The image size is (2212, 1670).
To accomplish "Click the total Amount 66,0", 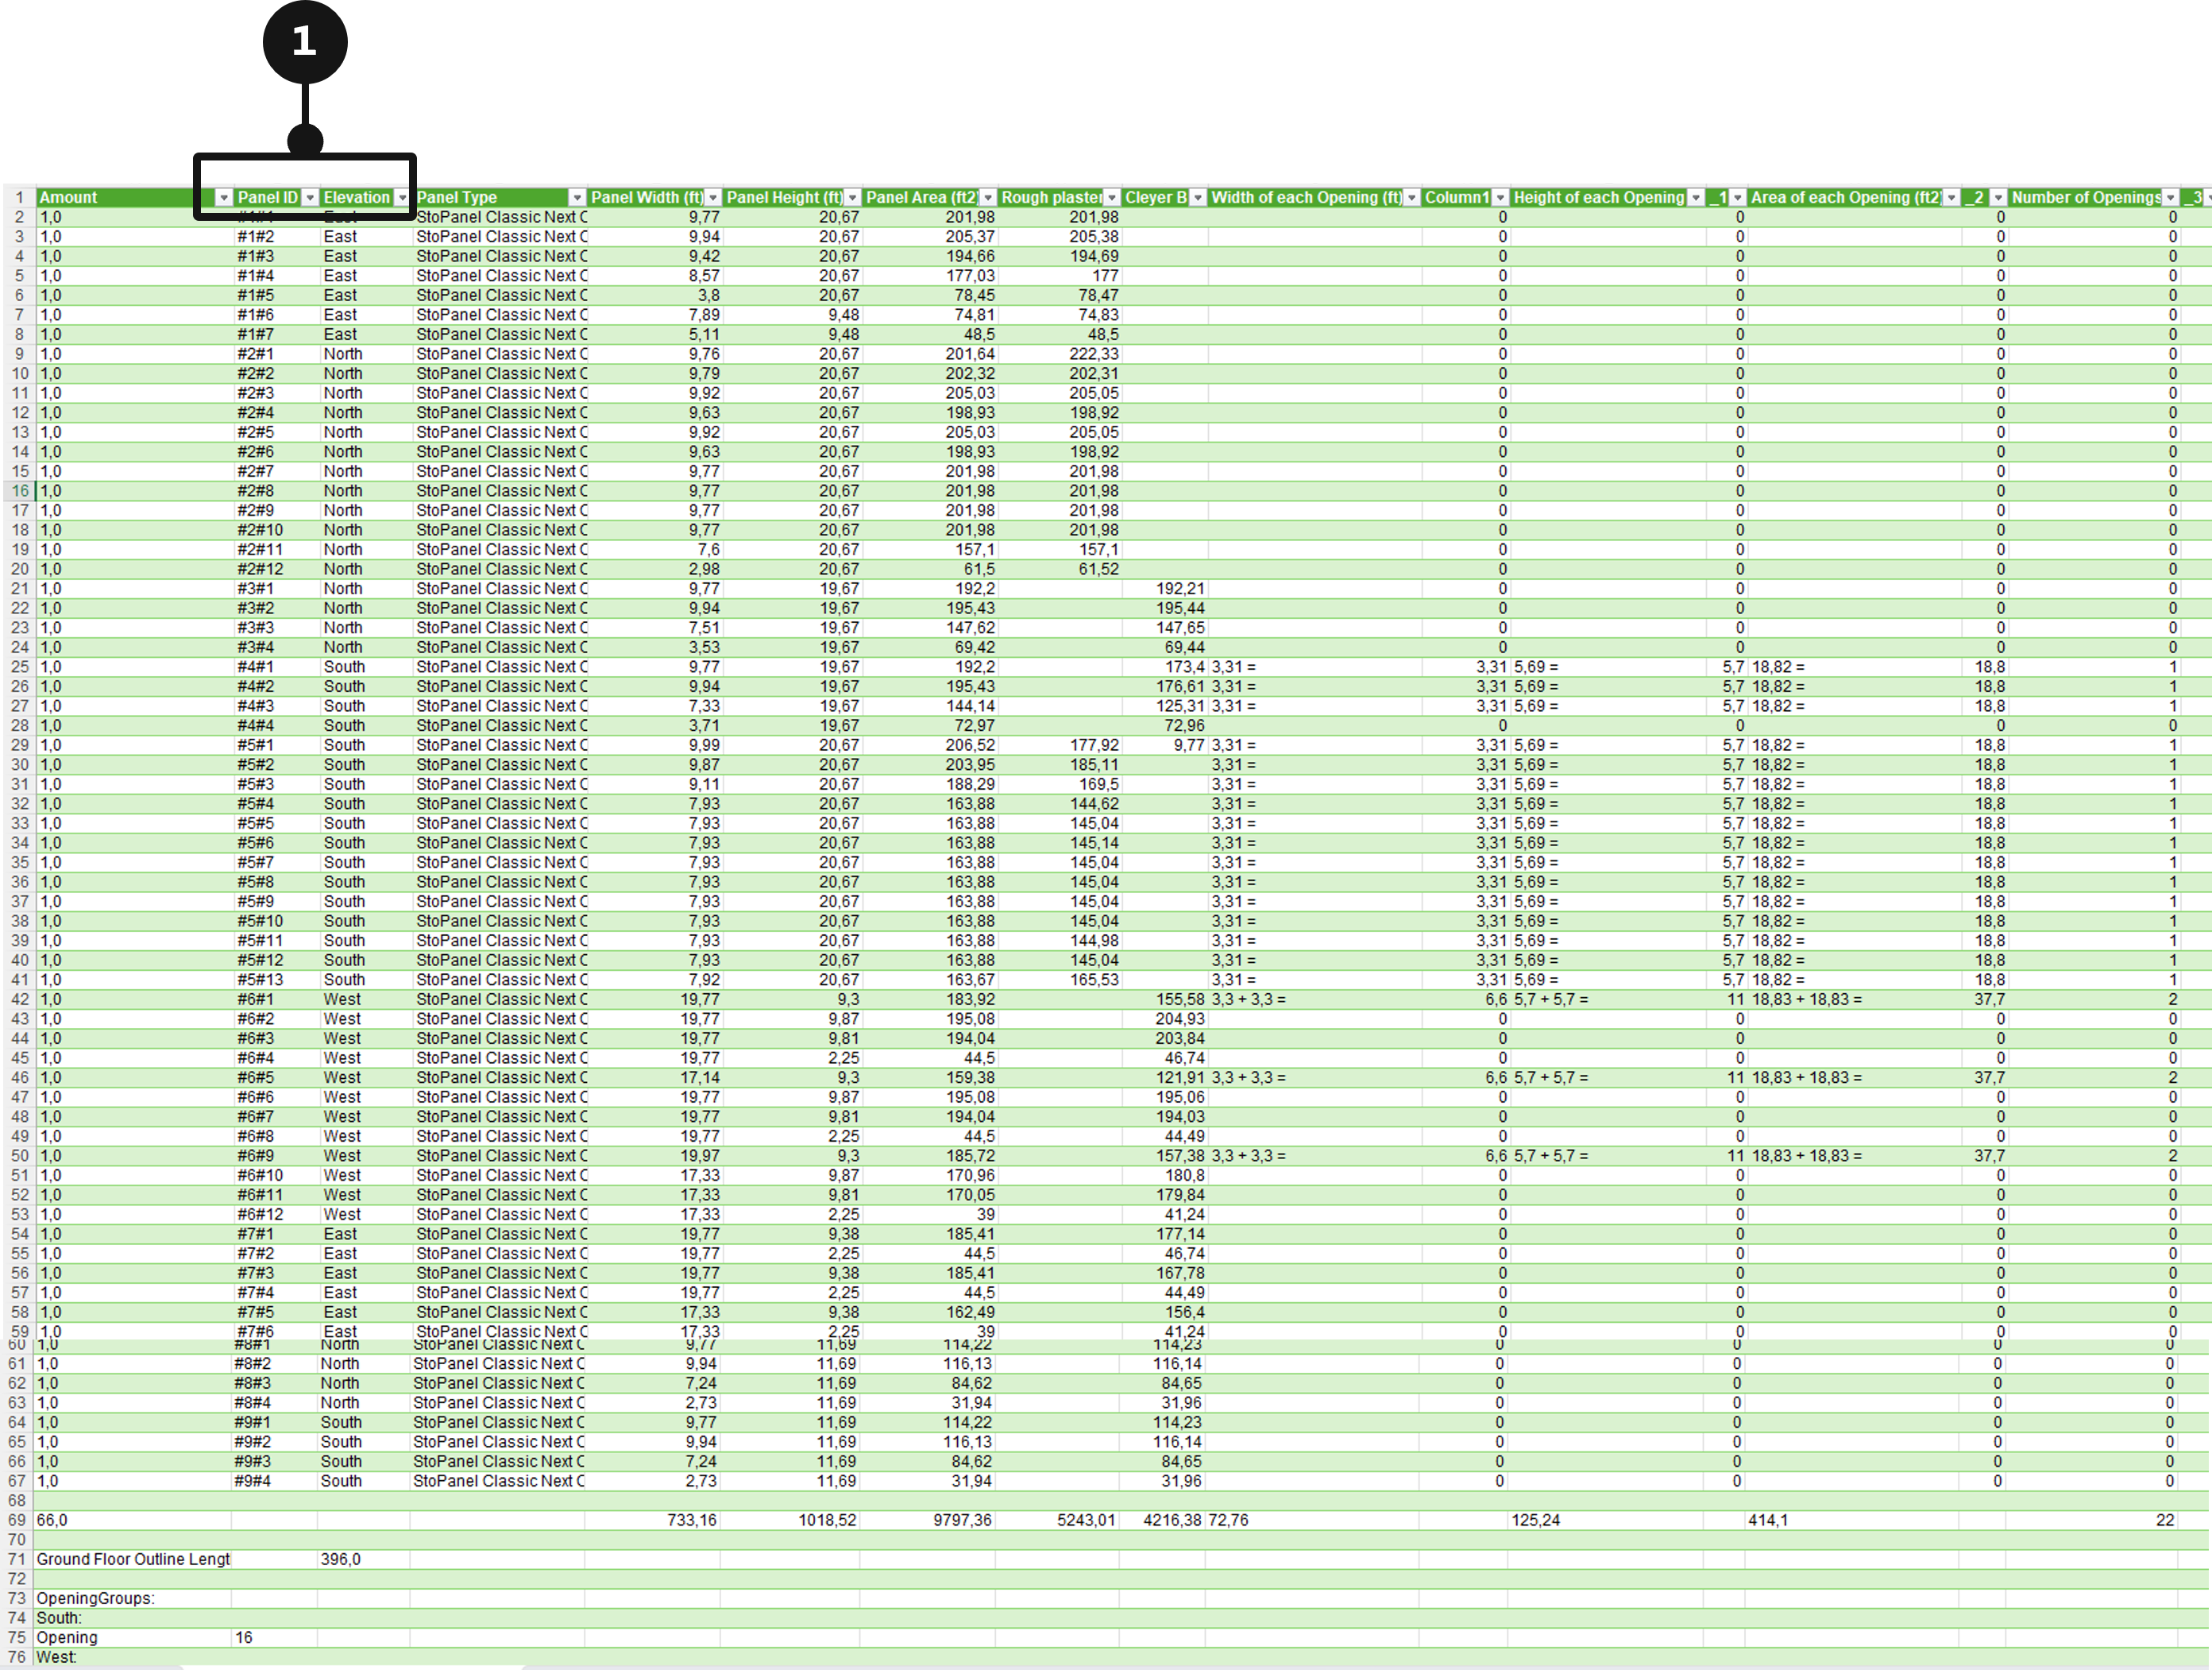I will click(132, 1521).
